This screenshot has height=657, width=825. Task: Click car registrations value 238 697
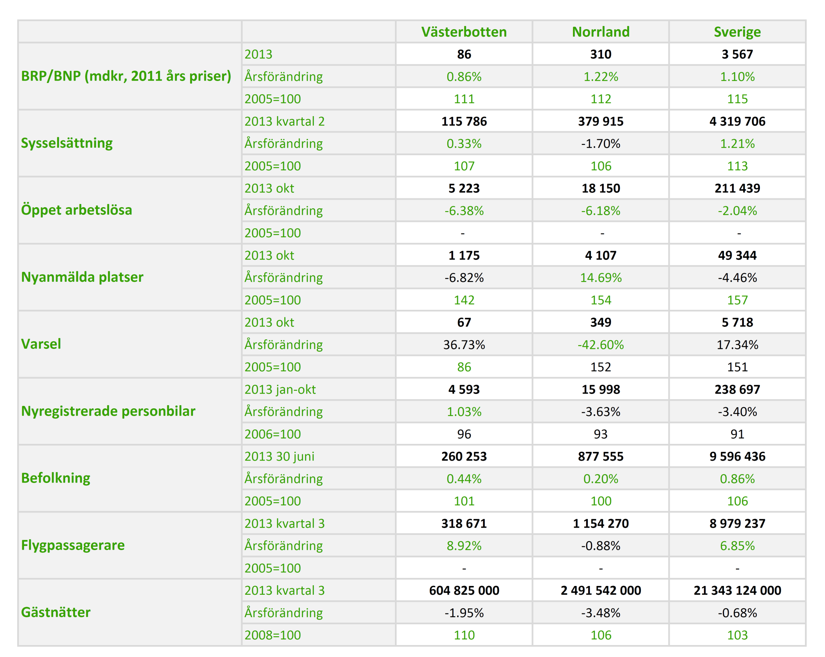point(737,390)
